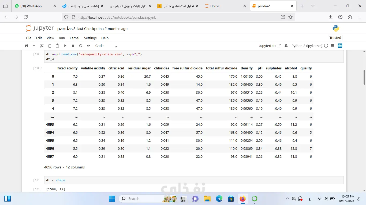The height and width of the screenshot is (205, 366).
Task: Select Python 3 (ipykernel) kernel switcher
Action: [x=307, y=46]
